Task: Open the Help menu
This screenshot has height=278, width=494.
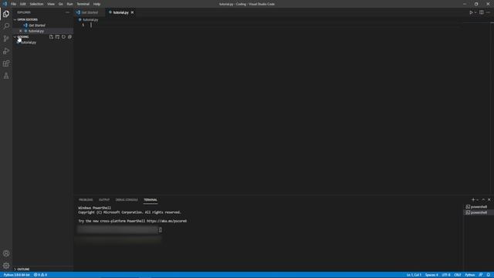Action: (96, 4)
